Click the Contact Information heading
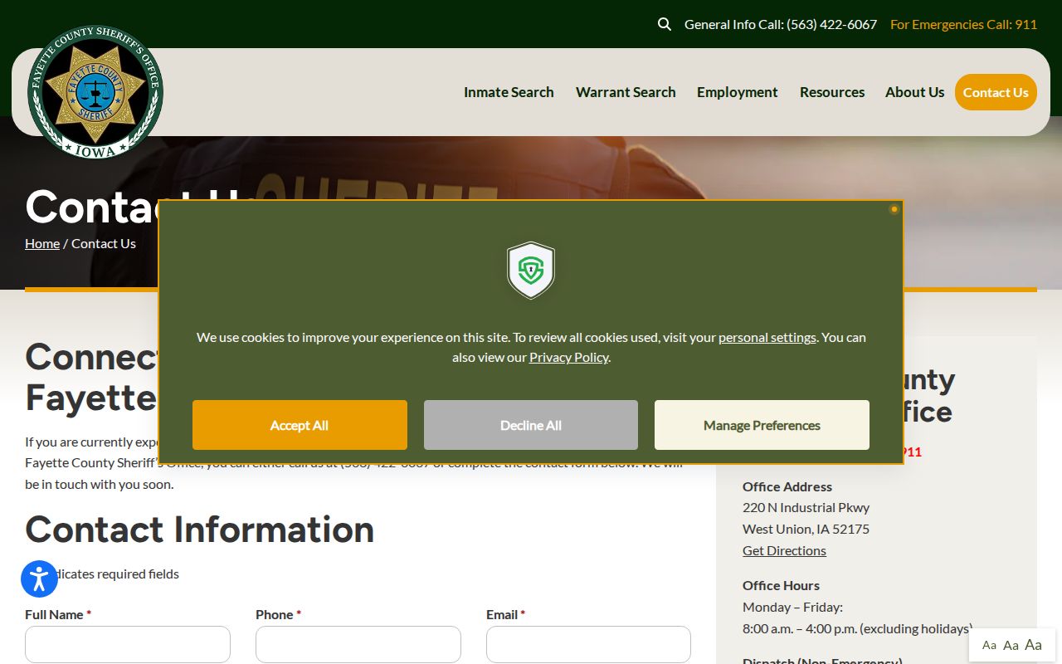The width and height of the screenshot is (1062, 664). [x=200, y=530]
